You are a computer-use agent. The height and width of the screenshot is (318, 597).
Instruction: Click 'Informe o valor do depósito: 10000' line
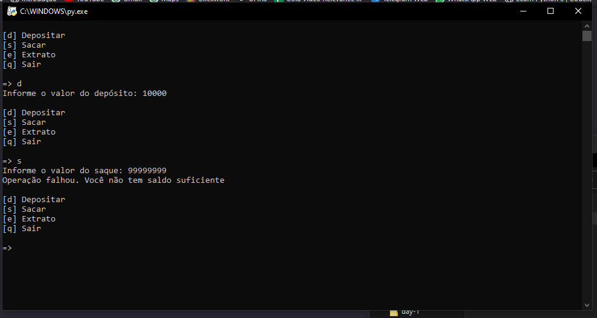pos(85,94)
